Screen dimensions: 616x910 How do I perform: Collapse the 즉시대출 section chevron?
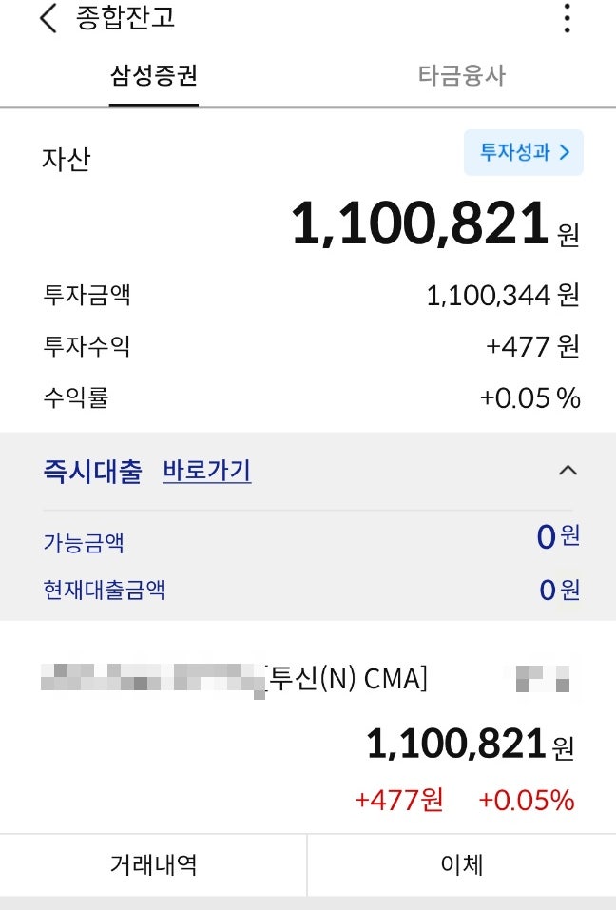568,470
